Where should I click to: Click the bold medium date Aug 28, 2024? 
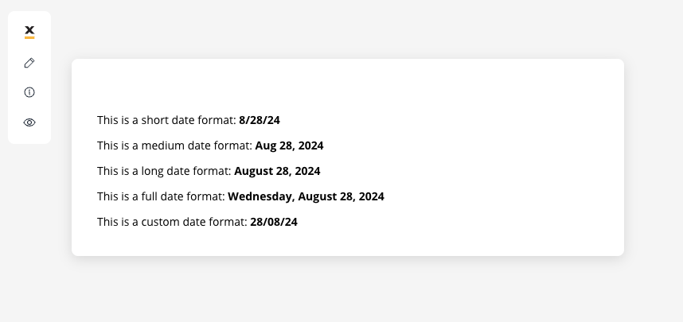pyautogui.click(x=289, y=145)
